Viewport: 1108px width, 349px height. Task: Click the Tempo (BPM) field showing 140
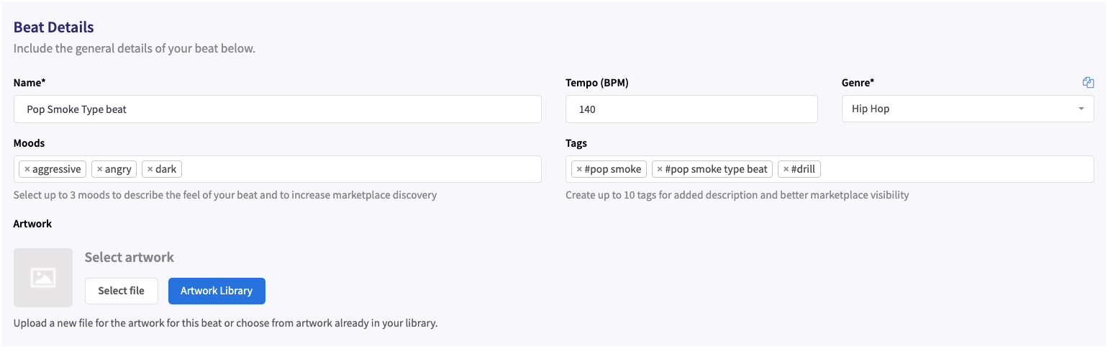click(x=691, y=109)
